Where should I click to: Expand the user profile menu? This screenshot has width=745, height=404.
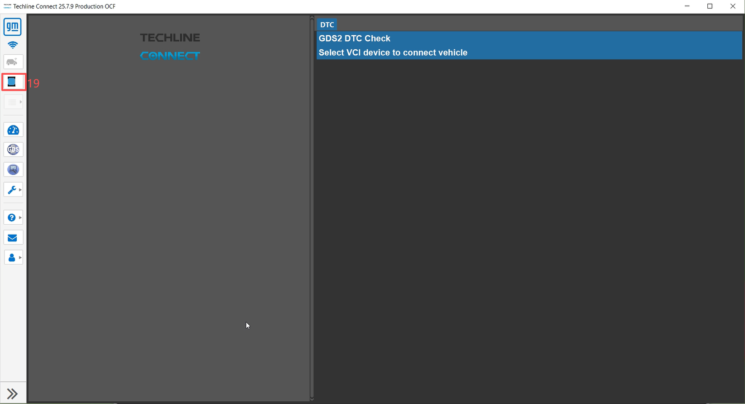click(x=13, y=258)
